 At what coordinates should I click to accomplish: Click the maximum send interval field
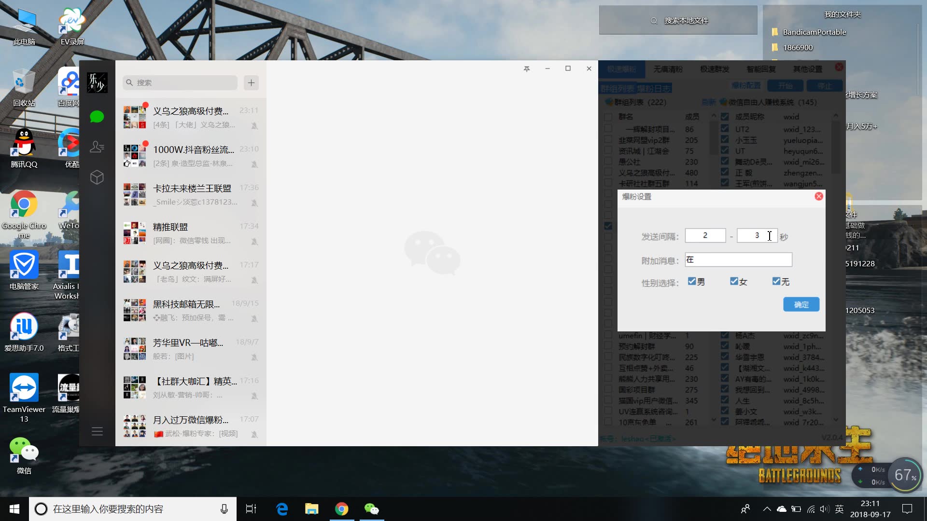coord(757,235)
